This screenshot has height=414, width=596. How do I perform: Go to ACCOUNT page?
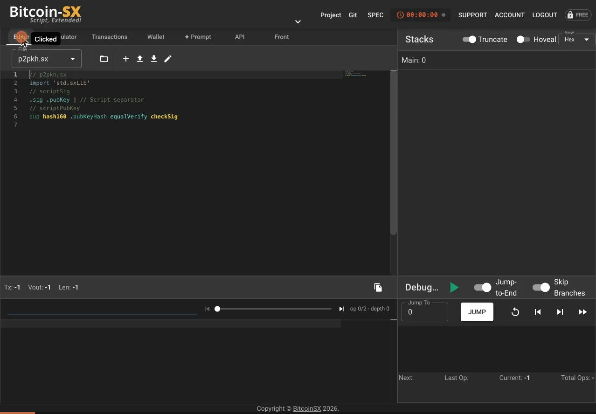pyautogui.click(x=510, y=15)
